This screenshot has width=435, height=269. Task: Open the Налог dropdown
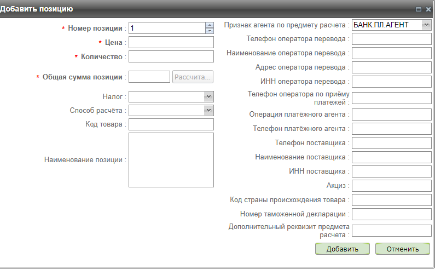click(x=208, y=96)
